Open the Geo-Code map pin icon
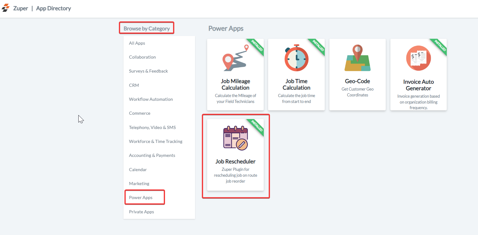This screenshot has height=235, width=478. [358, 58]
